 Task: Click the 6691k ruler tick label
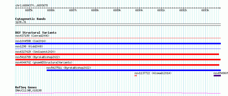click(x=161, y=10)
